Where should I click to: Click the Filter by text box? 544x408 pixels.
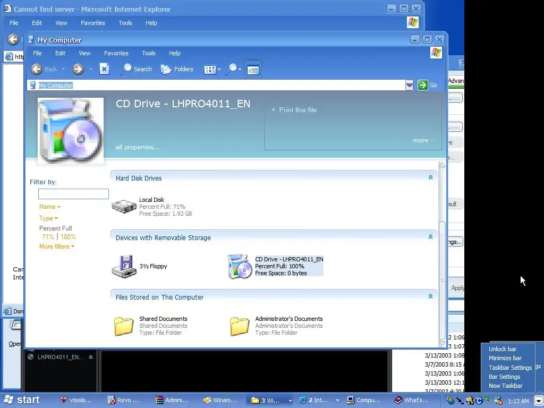[x=73, y=193]
